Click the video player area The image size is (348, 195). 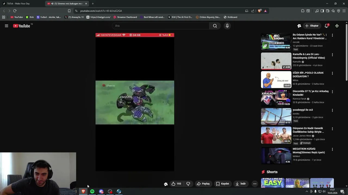(135, 102)
